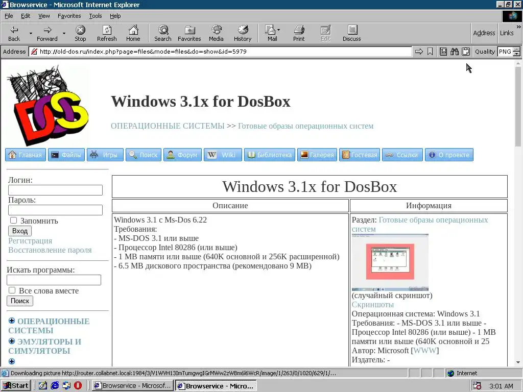Launch Internet Explorer from quick launch
This screenshot has height=392, width=523.
(x=55, y=386)
